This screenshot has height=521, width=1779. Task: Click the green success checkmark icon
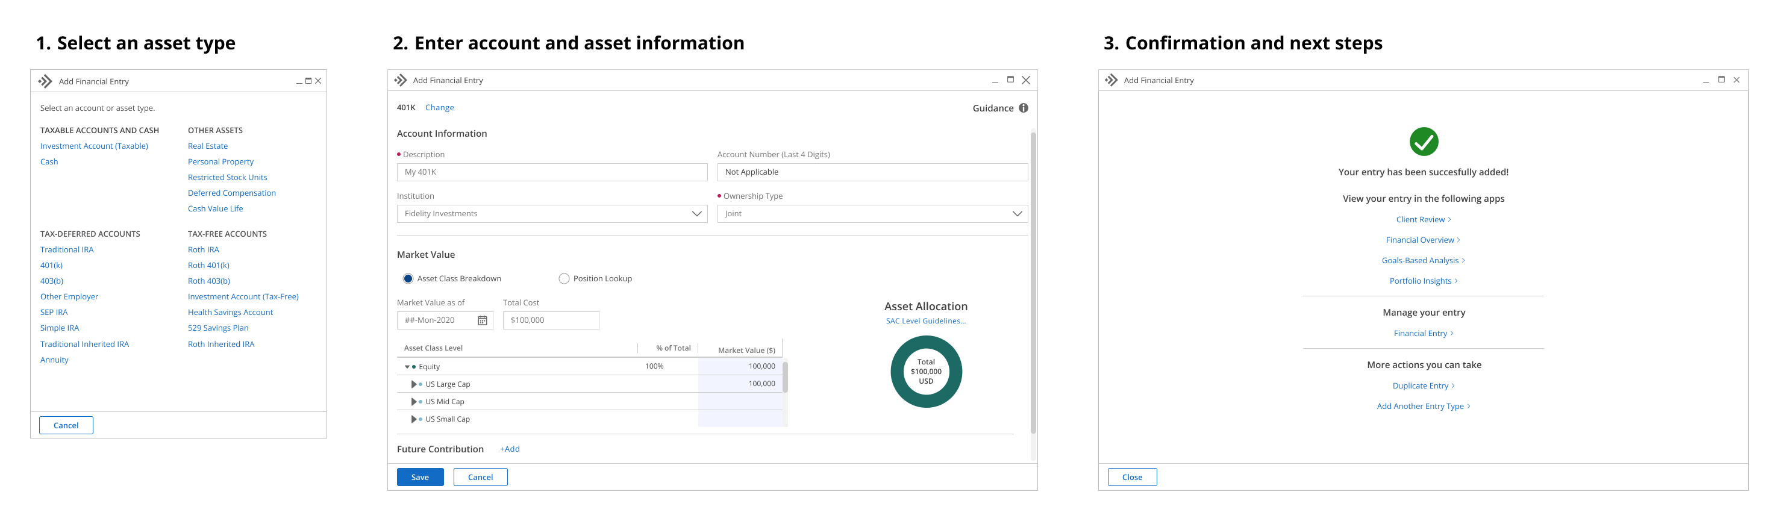tap(1424, 142)
